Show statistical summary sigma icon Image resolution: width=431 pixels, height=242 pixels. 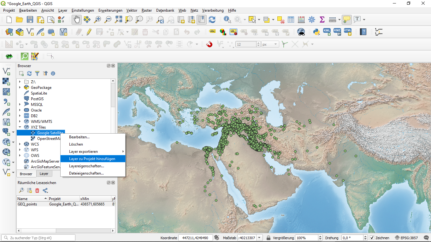click(322, 20)
